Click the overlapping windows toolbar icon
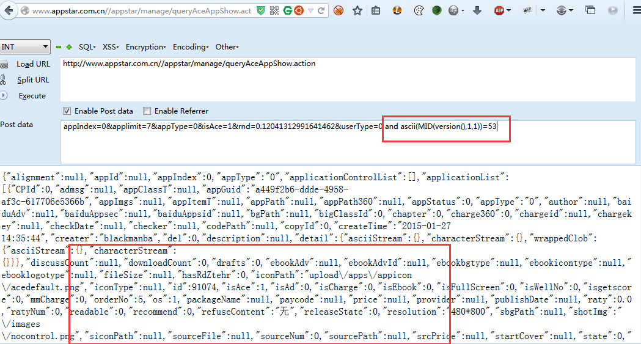The height and width of the screenshot is (344, 641). point(590,10)
